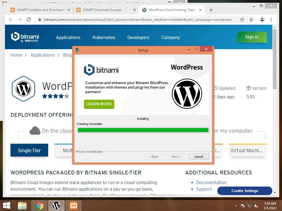Click the large WordPress logo in Setup dialog
The height and width of the screenshot is (211, 282).
click(187, 94)
